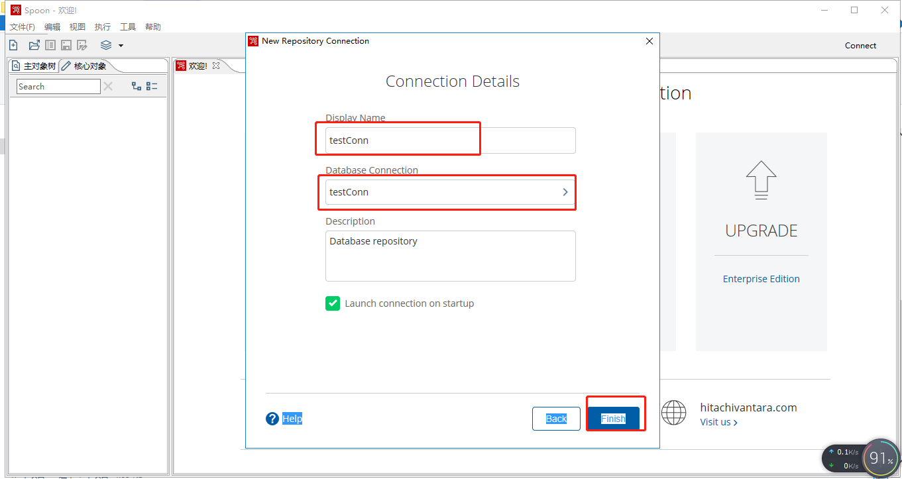Close the 欢迎! tab with its X
Image resolution: width=902 pixels, height=479 pixels.
[x=215, y=66]
